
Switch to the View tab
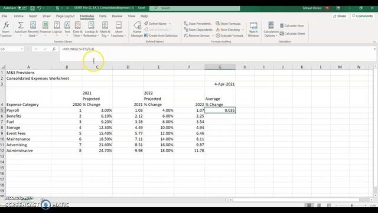click(131, 16)
